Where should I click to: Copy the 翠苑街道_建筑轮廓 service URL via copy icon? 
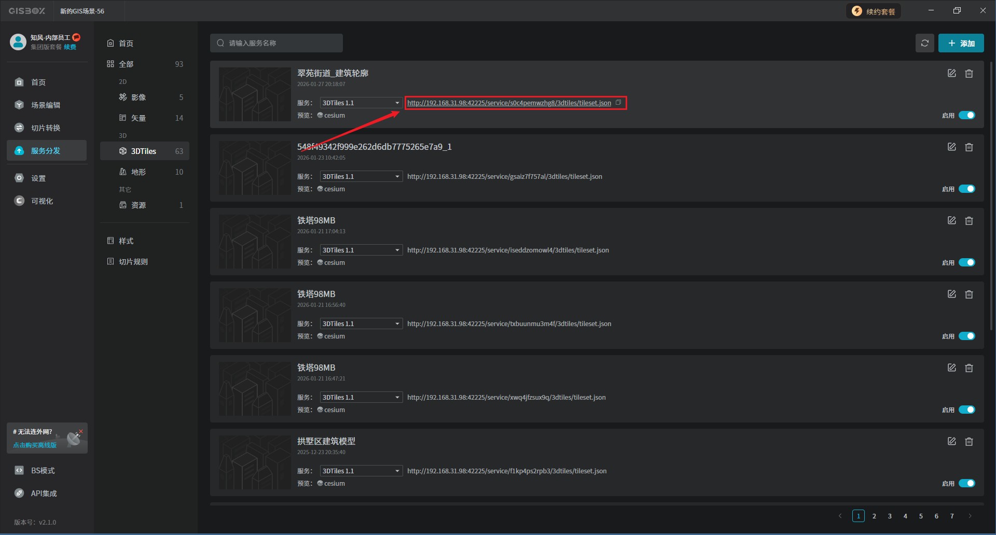pyautogui.click(x=618, y=103)
